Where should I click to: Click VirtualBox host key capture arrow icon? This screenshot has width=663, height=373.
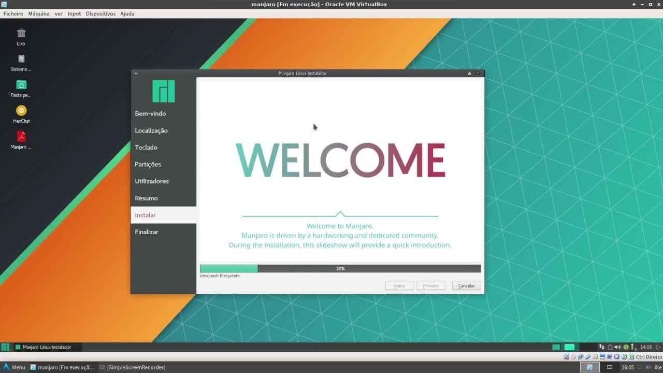tap(631, 357)
